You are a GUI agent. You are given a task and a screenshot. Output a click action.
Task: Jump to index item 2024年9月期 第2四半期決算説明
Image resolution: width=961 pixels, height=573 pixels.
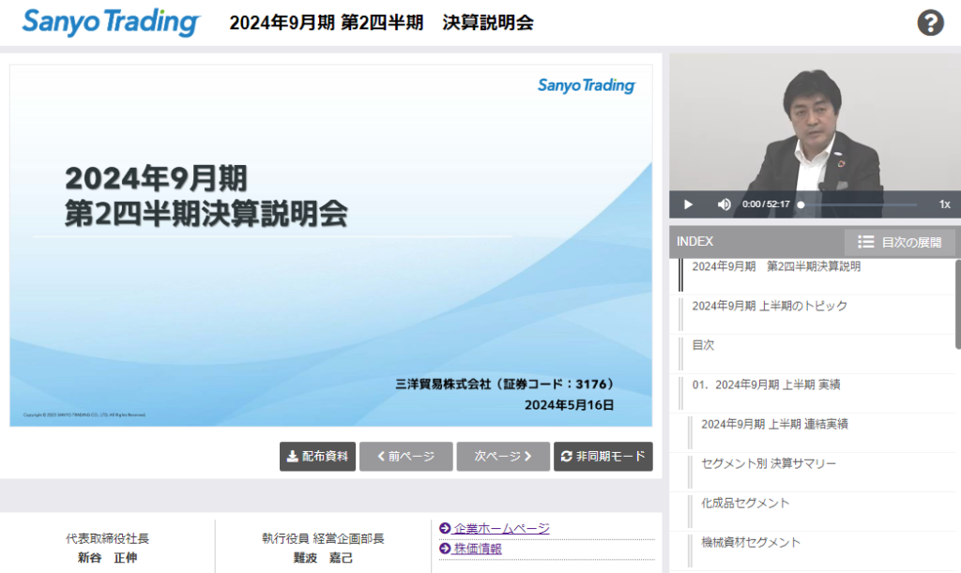pos(813,276)
